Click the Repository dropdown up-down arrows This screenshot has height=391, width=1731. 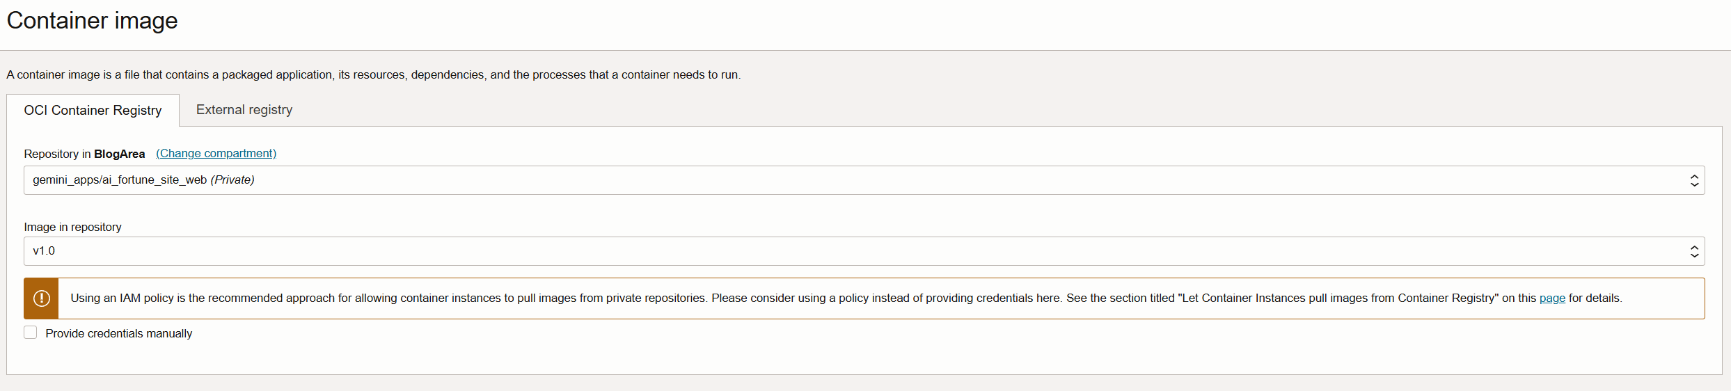(1694, 181)
